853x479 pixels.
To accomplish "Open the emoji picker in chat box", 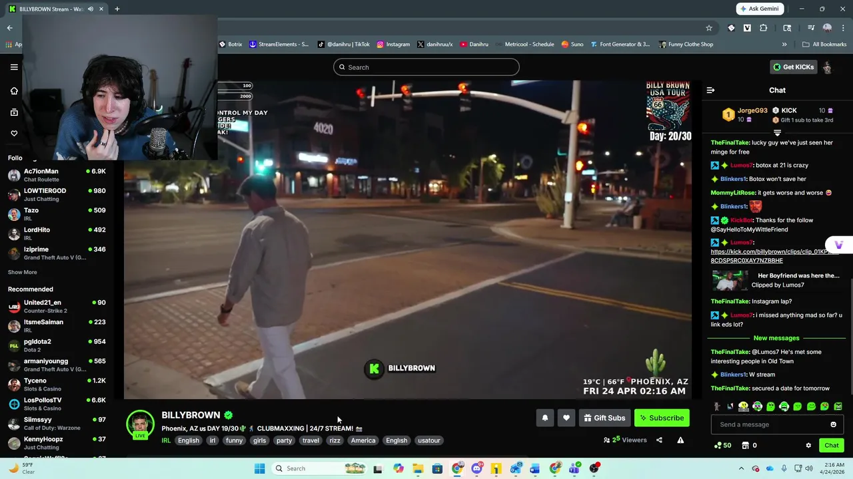I will pyautogui.click(x=833, y=424).
